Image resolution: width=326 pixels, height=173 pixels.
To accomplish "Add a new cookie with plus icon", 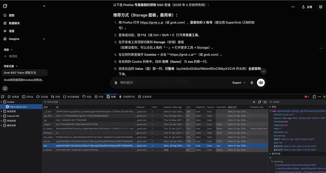I will (254, 102).
